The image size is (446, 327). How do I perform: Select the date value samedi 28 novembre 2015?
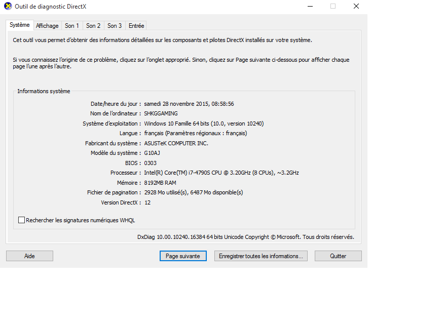tap(189, 104)
